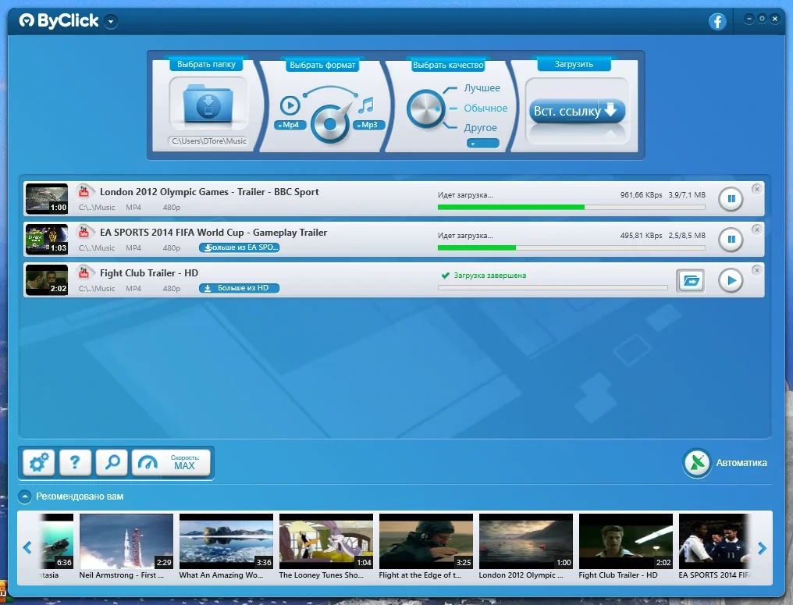Pause the London 2012 Olympic Games download
This screenshot has width=793, height=605.
click(x=731, y=199)
